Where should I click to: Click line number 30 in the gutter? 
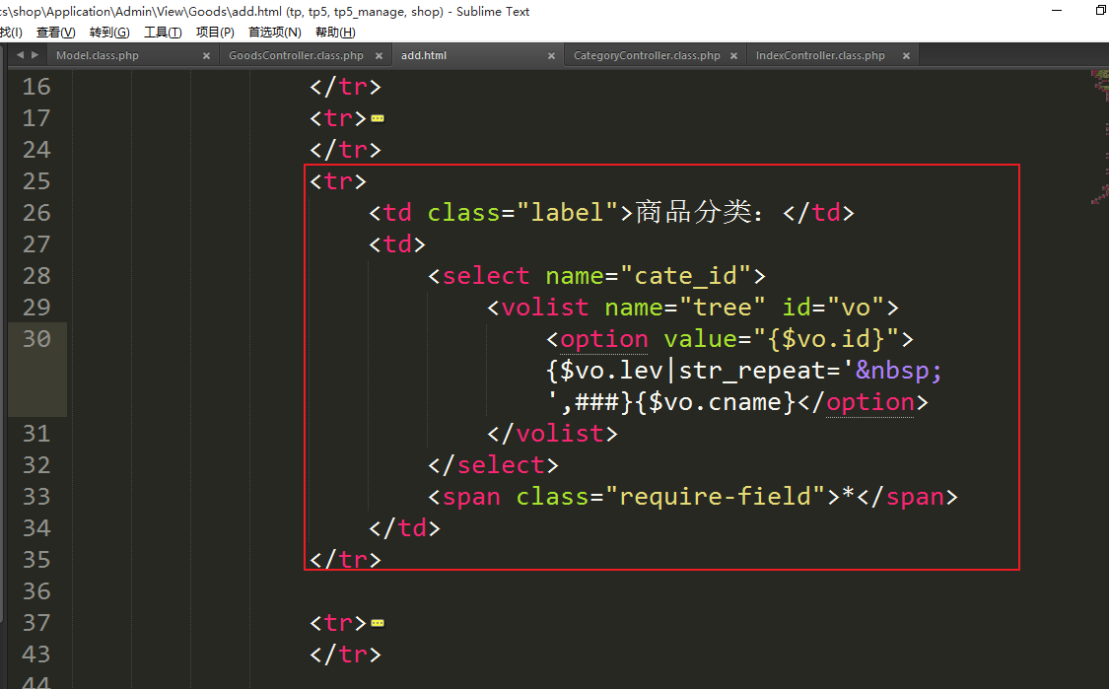pyautogui.click(x=36, y=339)
